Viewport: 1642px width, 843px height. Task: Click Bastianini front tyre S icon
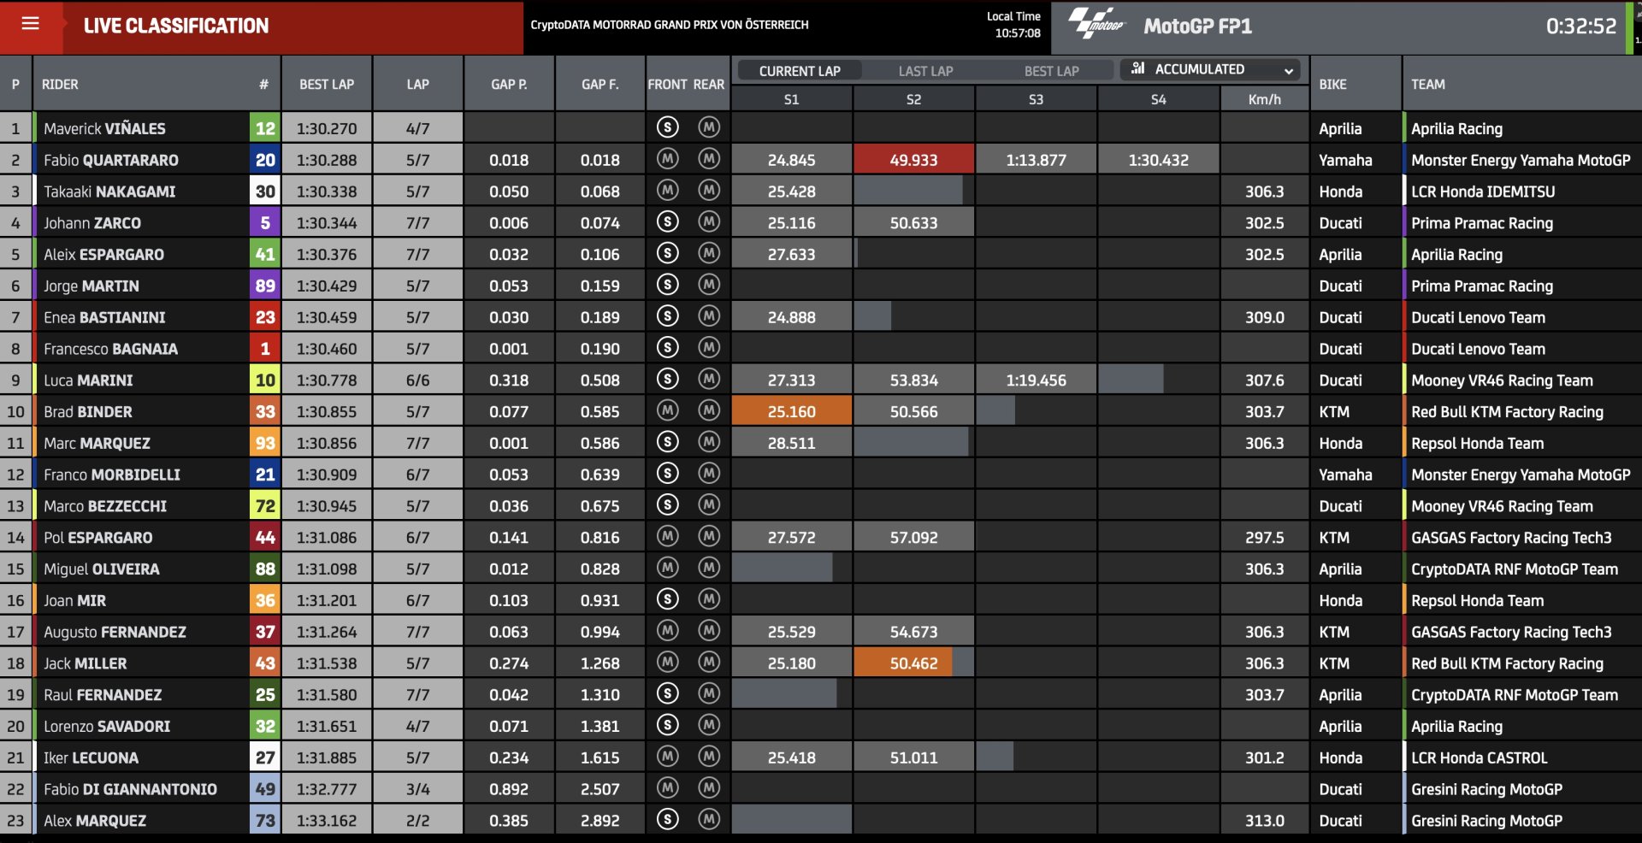tap(668, 316)
